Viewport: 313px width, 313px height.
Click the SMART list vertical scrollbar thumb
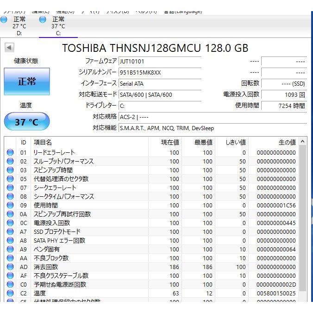click(x=303, y=218)
